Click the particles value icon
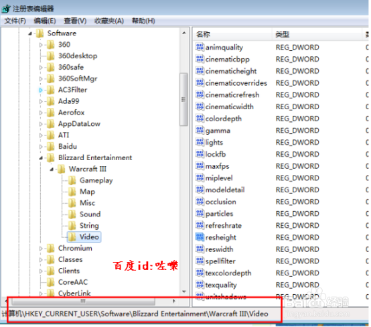 pyautogui.click(x=200, y=213)
